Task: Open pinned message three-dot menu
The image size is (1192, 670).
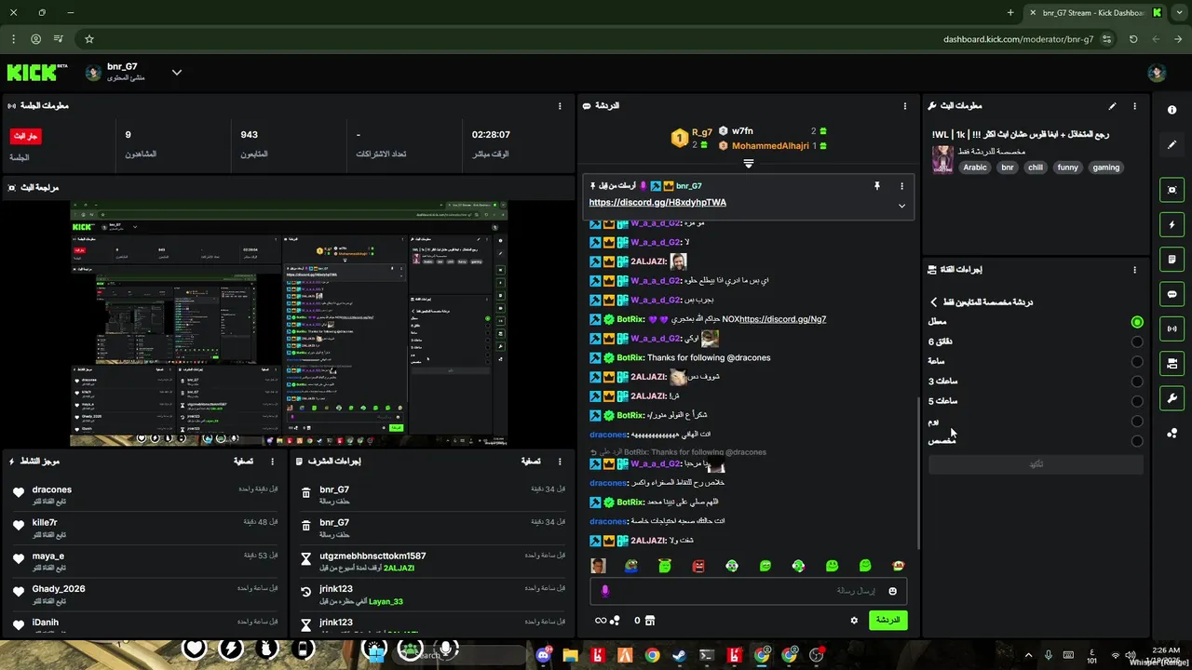Action: tap(901, 186)
